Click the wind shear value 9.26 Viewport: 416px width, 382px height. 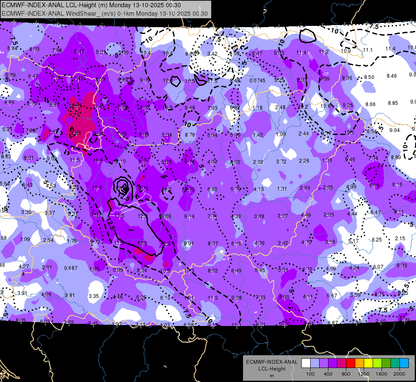pyautogui.click(x=348, y=105)
